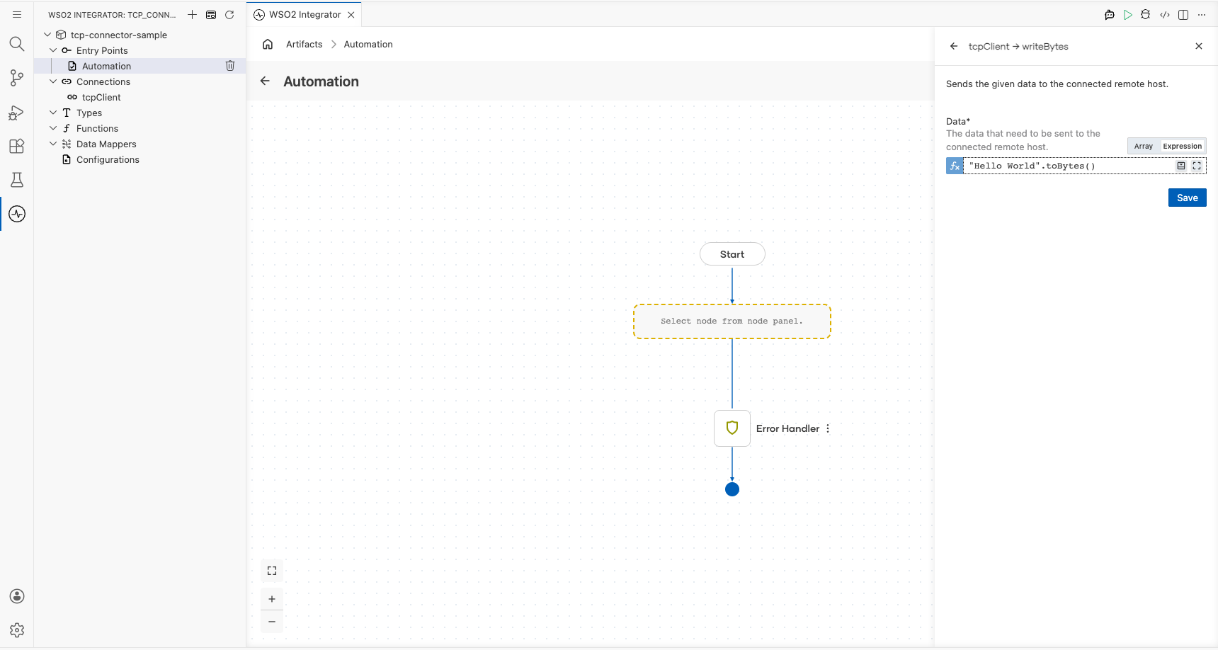Image resolution: width=1218 pixels, height=650 pixels.
Task: Delete the Automation entry point
Action: (230, 66)
